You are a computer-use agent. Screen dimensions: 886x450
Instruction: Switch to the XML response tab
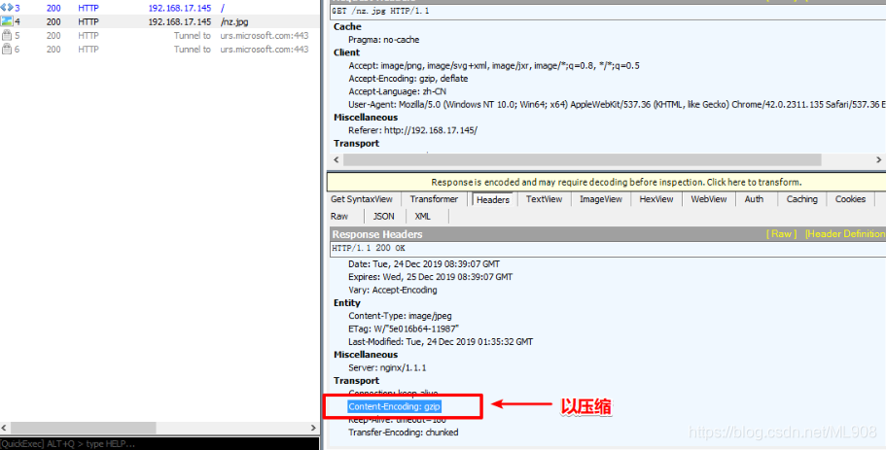point(423,216)
